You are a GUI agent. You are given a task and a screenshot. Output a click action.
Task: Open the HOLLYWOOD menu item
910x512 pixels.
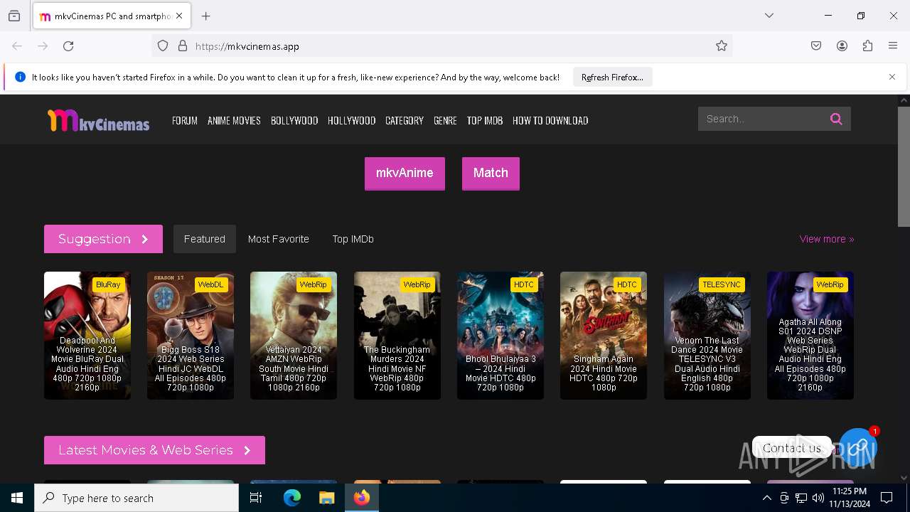coord(351,121)
